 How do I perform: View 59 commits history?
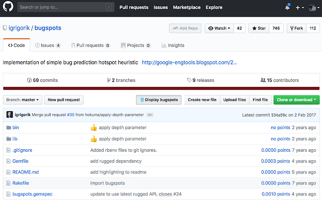[x=42, y=80]
